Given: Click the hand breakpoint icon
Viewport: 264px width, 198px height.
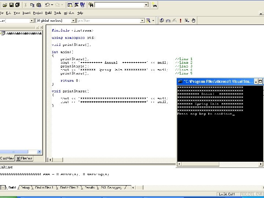Looking at the screenshot, I should 194,21.
